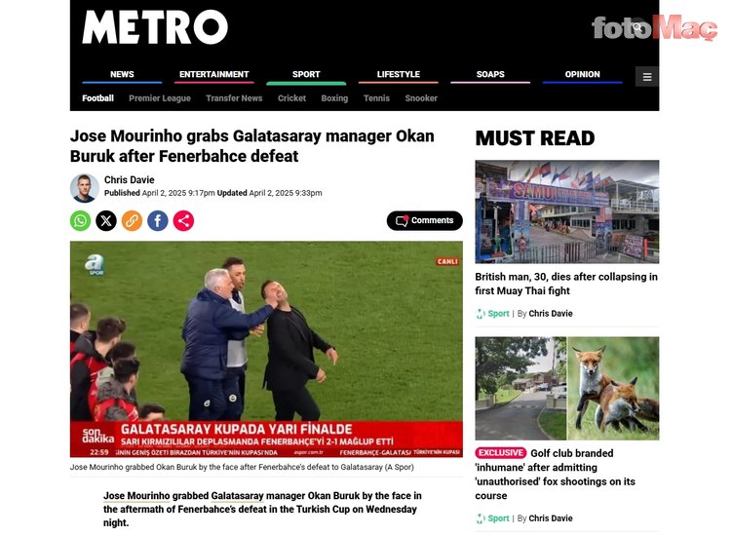Open the red share options icon
The height and width of the screenshot is (536, 733).
[183, 220]
